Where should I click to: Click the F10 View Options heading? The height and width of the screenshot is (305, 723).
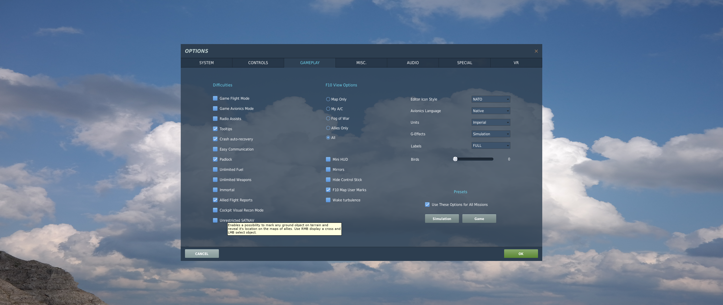tap(341, 85)
